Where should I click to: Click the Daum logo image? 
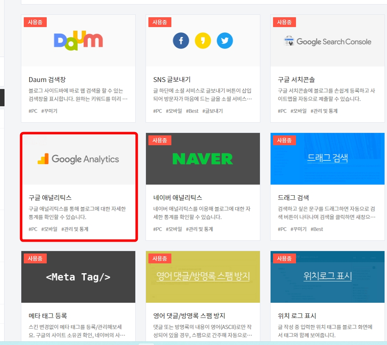(78, 41)
